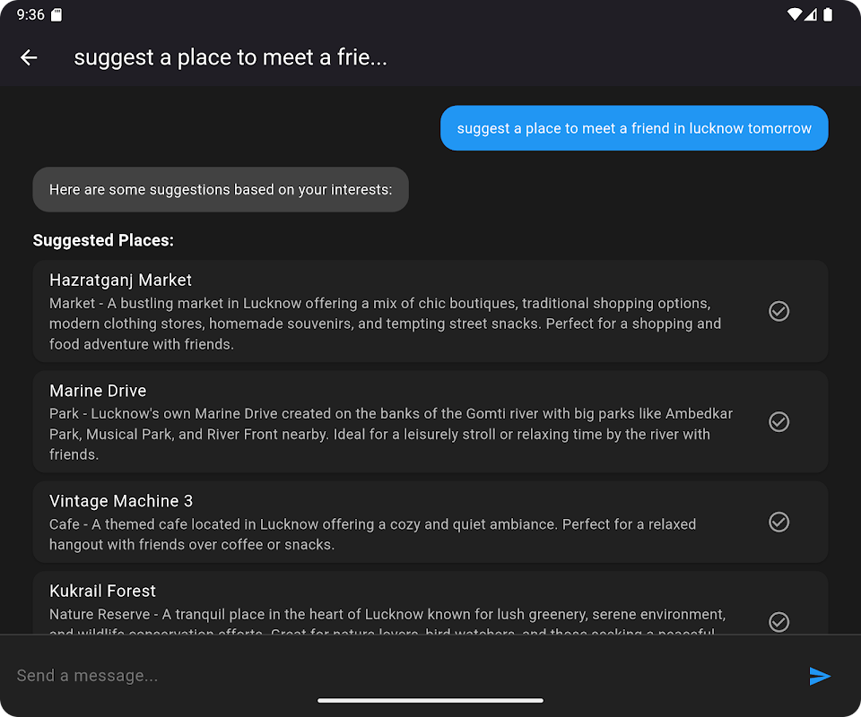The width and height of the screenshot is (861, 717).
Task: Click the conversation title in header
Action: pos(230,57)
